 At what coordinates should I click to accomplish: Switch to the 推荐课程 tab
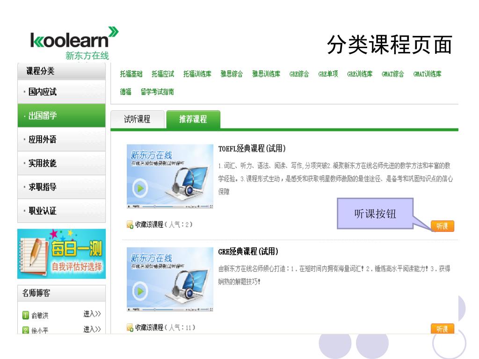pos(193,119)
